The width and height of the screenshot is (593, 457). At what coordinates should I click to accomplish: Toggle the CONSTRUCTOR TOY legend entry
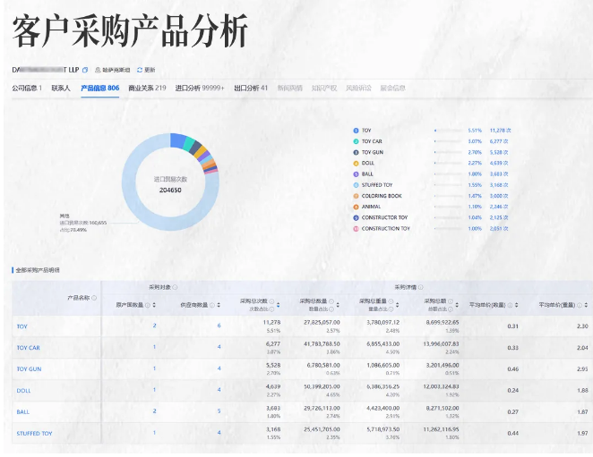[x=383, y=217]
